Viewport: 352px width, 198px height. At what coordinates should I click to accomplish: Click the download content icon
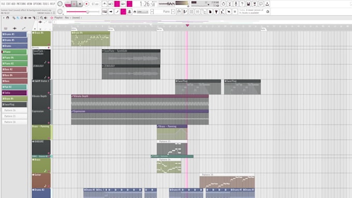tap(267, 4)
